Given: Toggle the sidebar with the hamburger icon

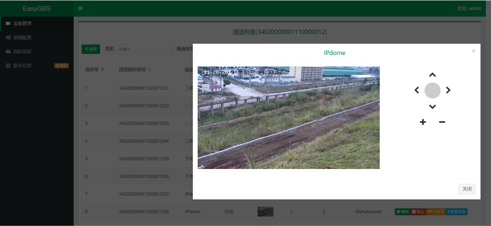Looking at the screenshot, I should pyautogui.click(x=80, y=8).
